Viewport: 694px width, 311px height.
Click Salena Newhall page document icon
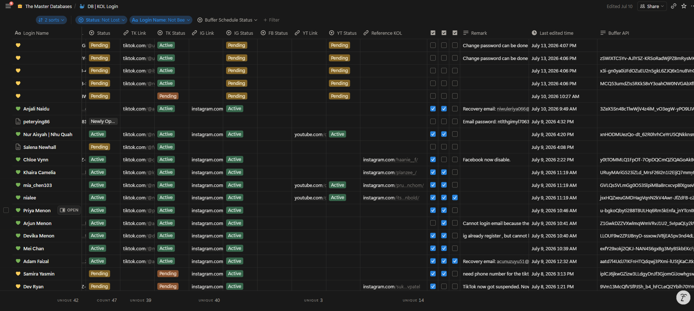[18, 147]
